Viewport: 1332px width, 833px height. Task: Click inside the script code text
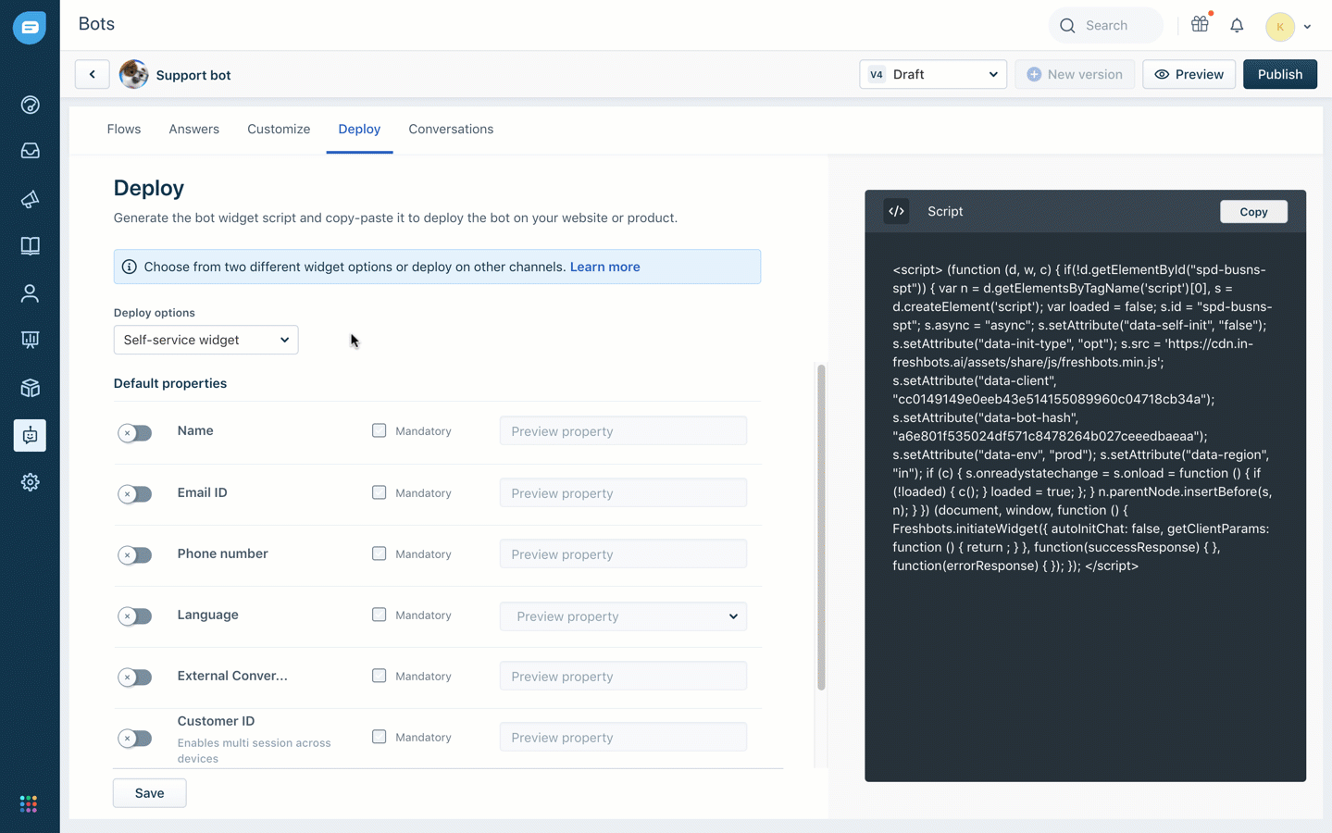pos(1083,417)
